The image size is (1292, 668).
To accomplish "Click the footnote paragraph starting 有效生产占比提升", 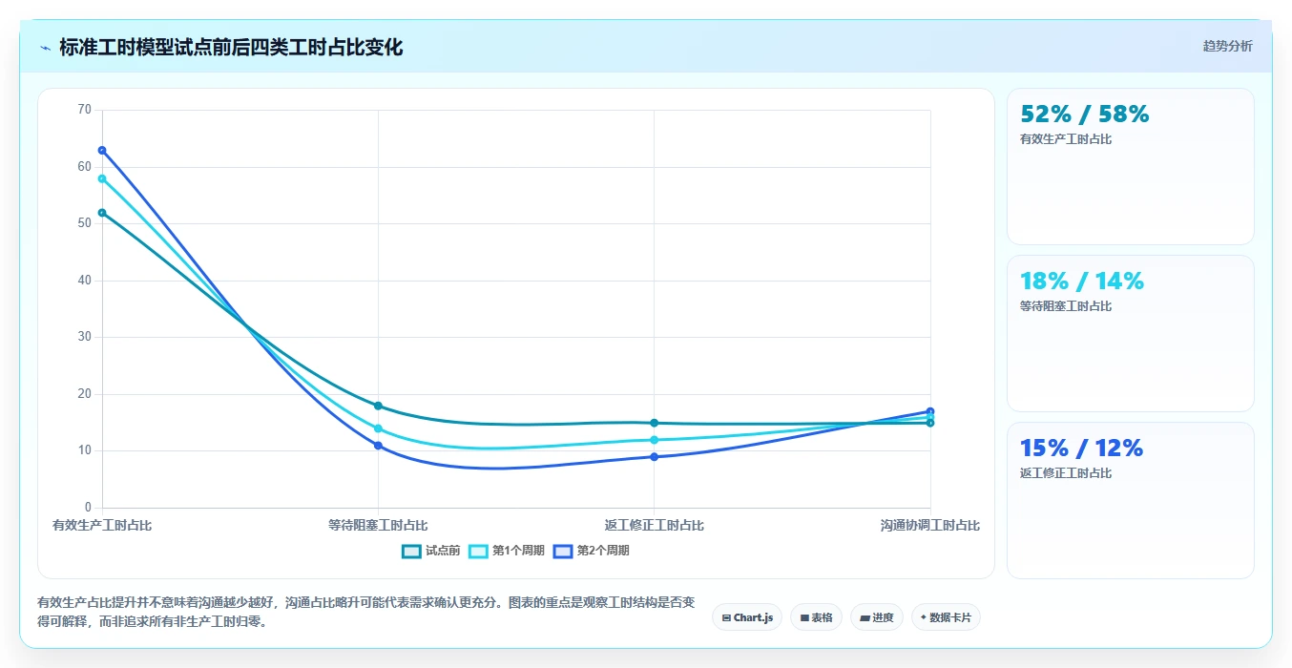I will (x=366, y=613).
